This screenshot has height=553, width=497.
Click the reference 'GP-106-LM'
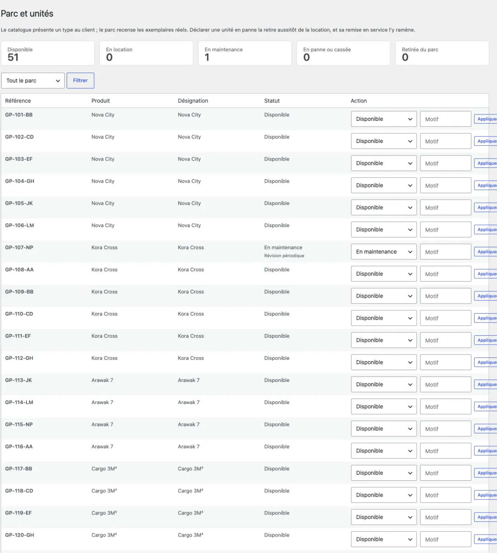19,225
